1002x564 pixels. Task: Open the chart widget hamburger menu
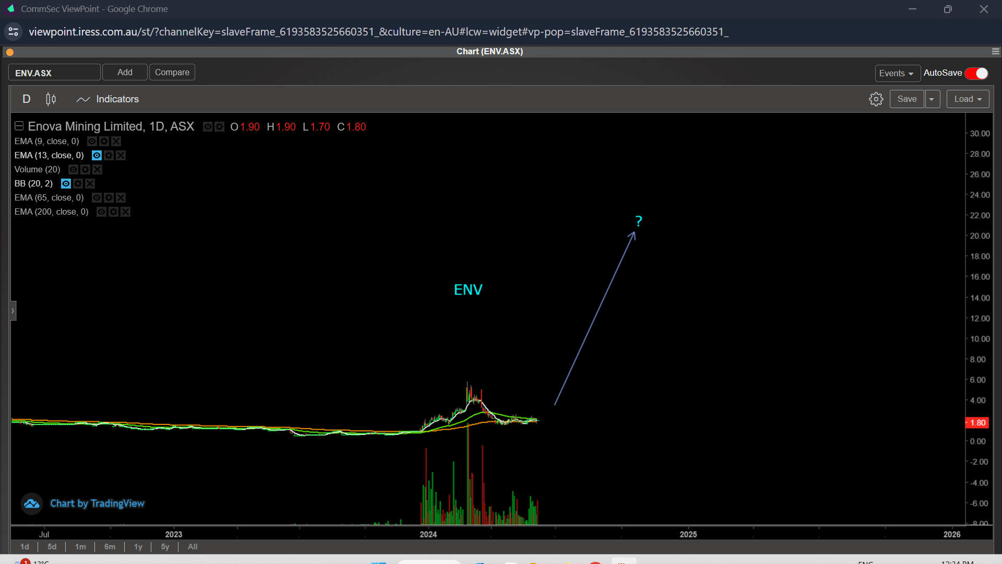point(996,51)
